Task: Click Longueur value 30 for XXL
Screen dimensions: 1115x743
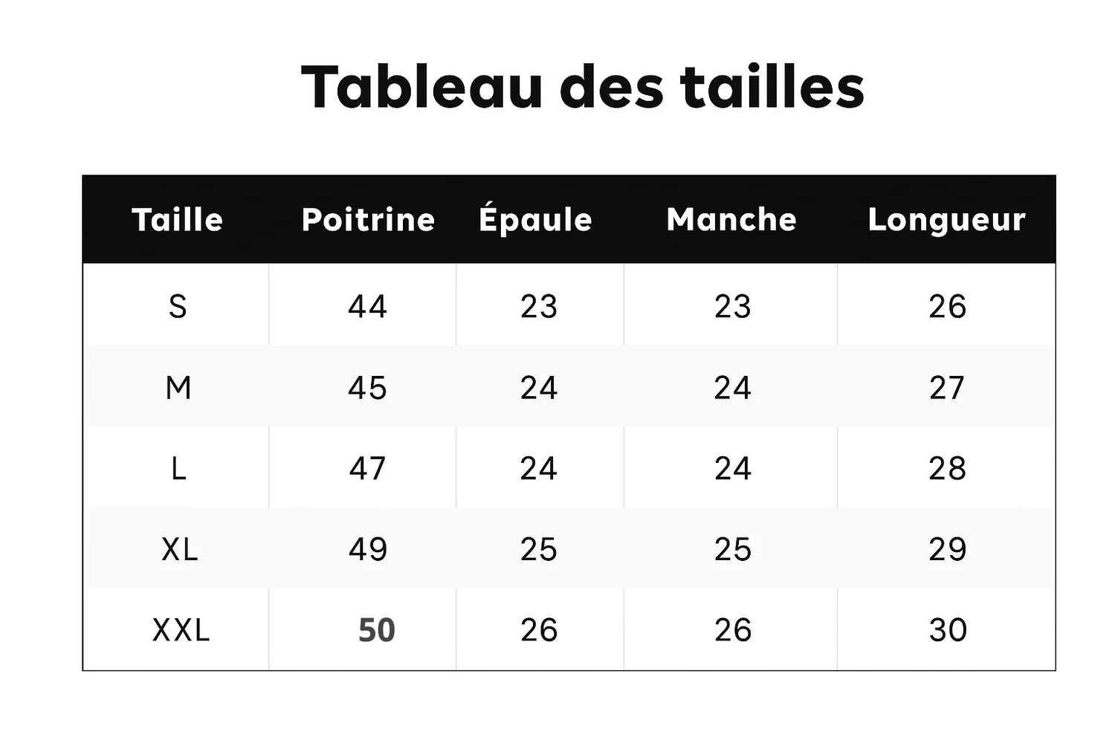Action: click(x=948, y=631)
